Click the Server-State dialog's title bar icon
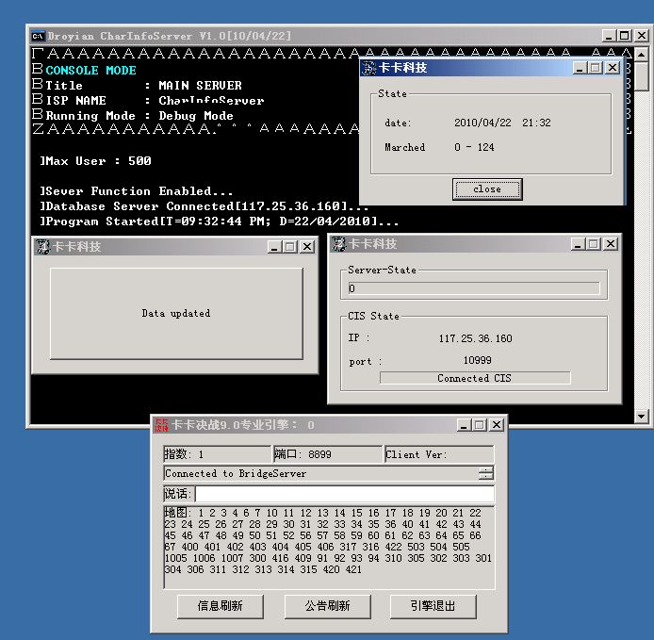654x640 pixels. pyautogui.click(x=338, y=244)
